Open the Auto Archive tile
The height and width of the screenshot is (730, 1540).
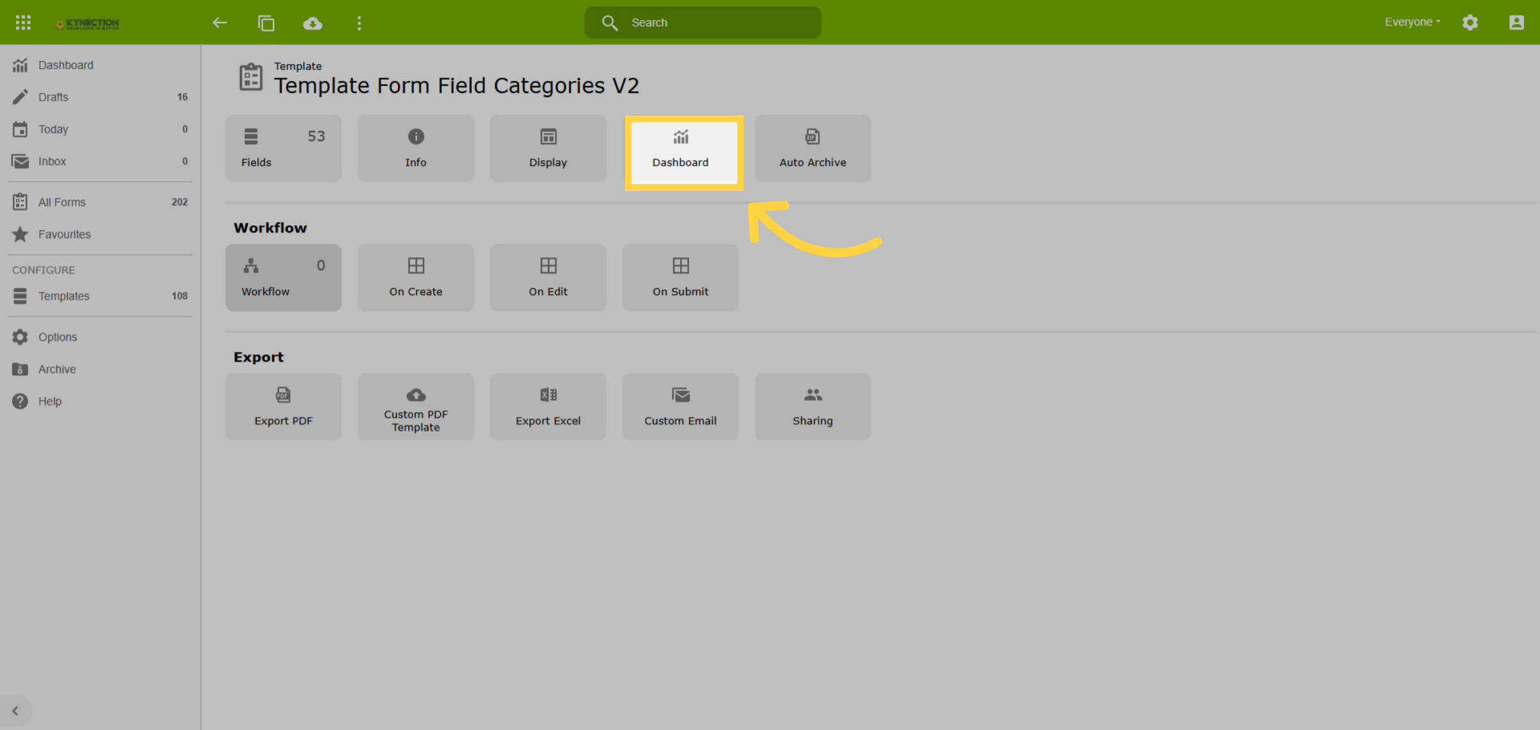(812, 149)
